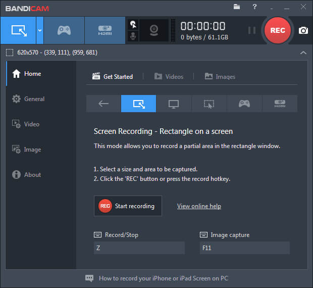
Task: Select rectangle on a screen mode tile
Action: point(138,104)
